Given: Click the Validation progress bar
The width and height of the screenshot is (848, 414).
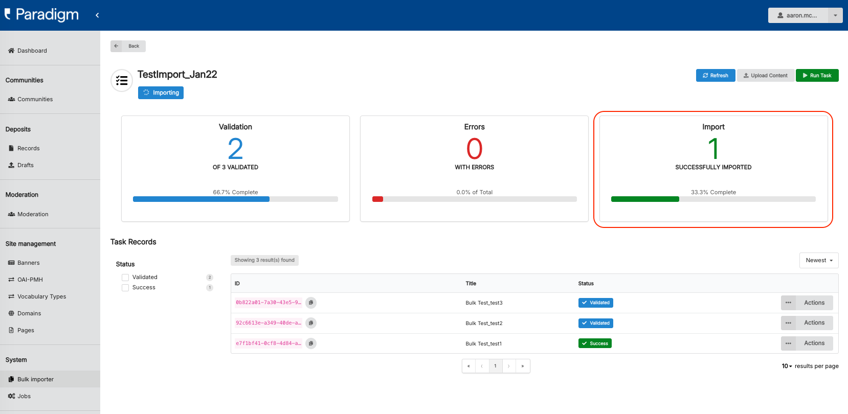Looking at the screenshot, I should pyautogui.click(x=235, y=199).
